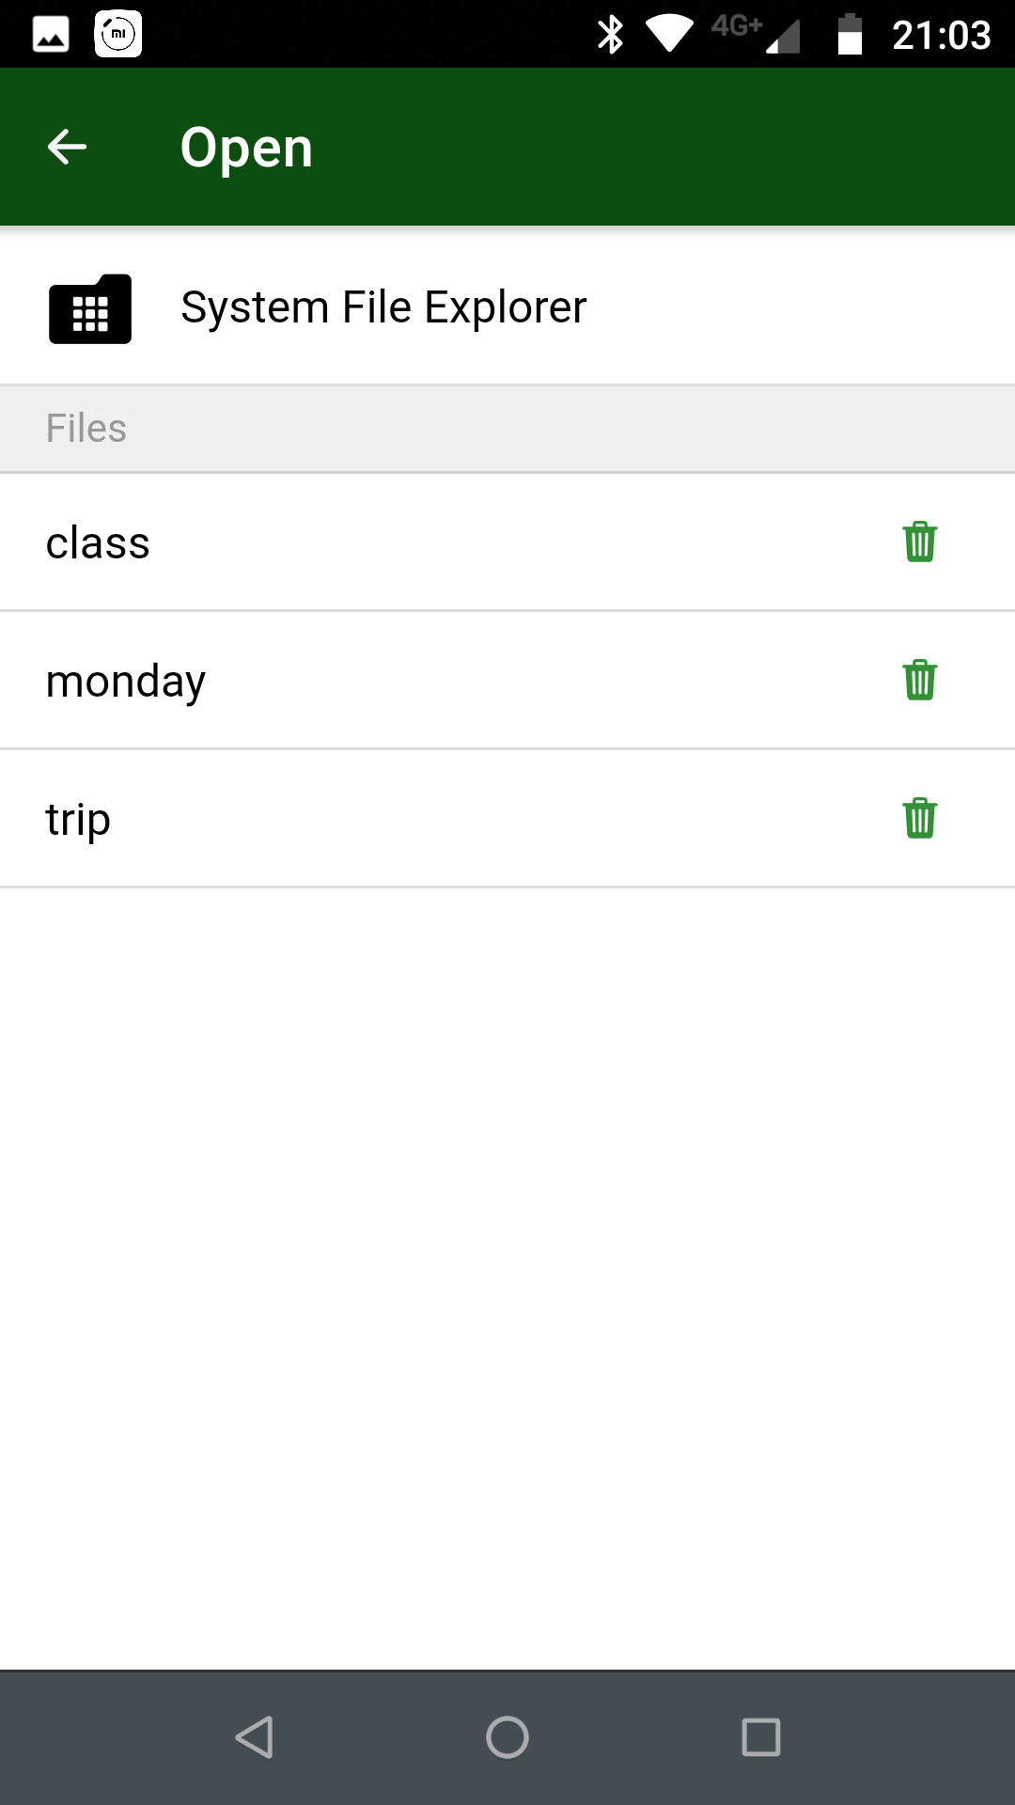Tap the back arrow in header
Image resolution: width=1015 pixels, height=1805 pixels.
coord(68,147)
